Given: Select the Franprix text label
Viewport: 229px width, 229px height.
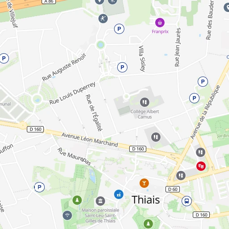Looking at the screenshot, I should tap(160, 32).
